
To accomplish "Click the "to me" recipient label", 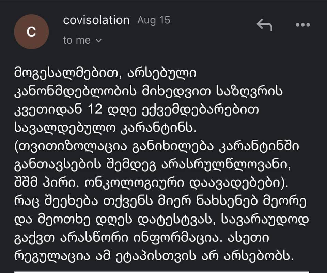I will (x=77, y=40).
